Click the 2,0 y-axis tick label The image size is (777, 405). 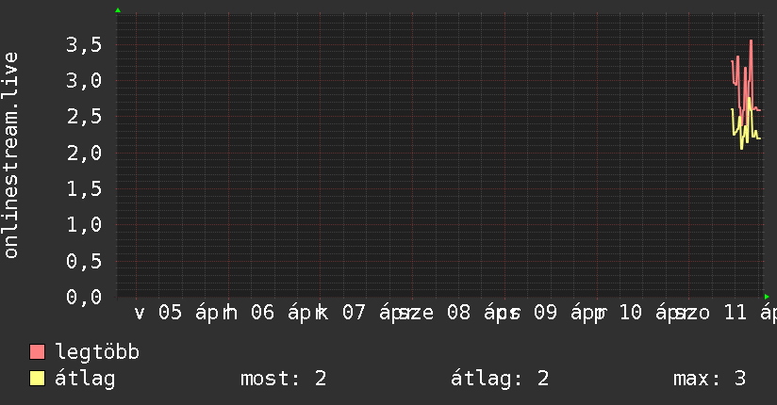click(x=84, y=153)
